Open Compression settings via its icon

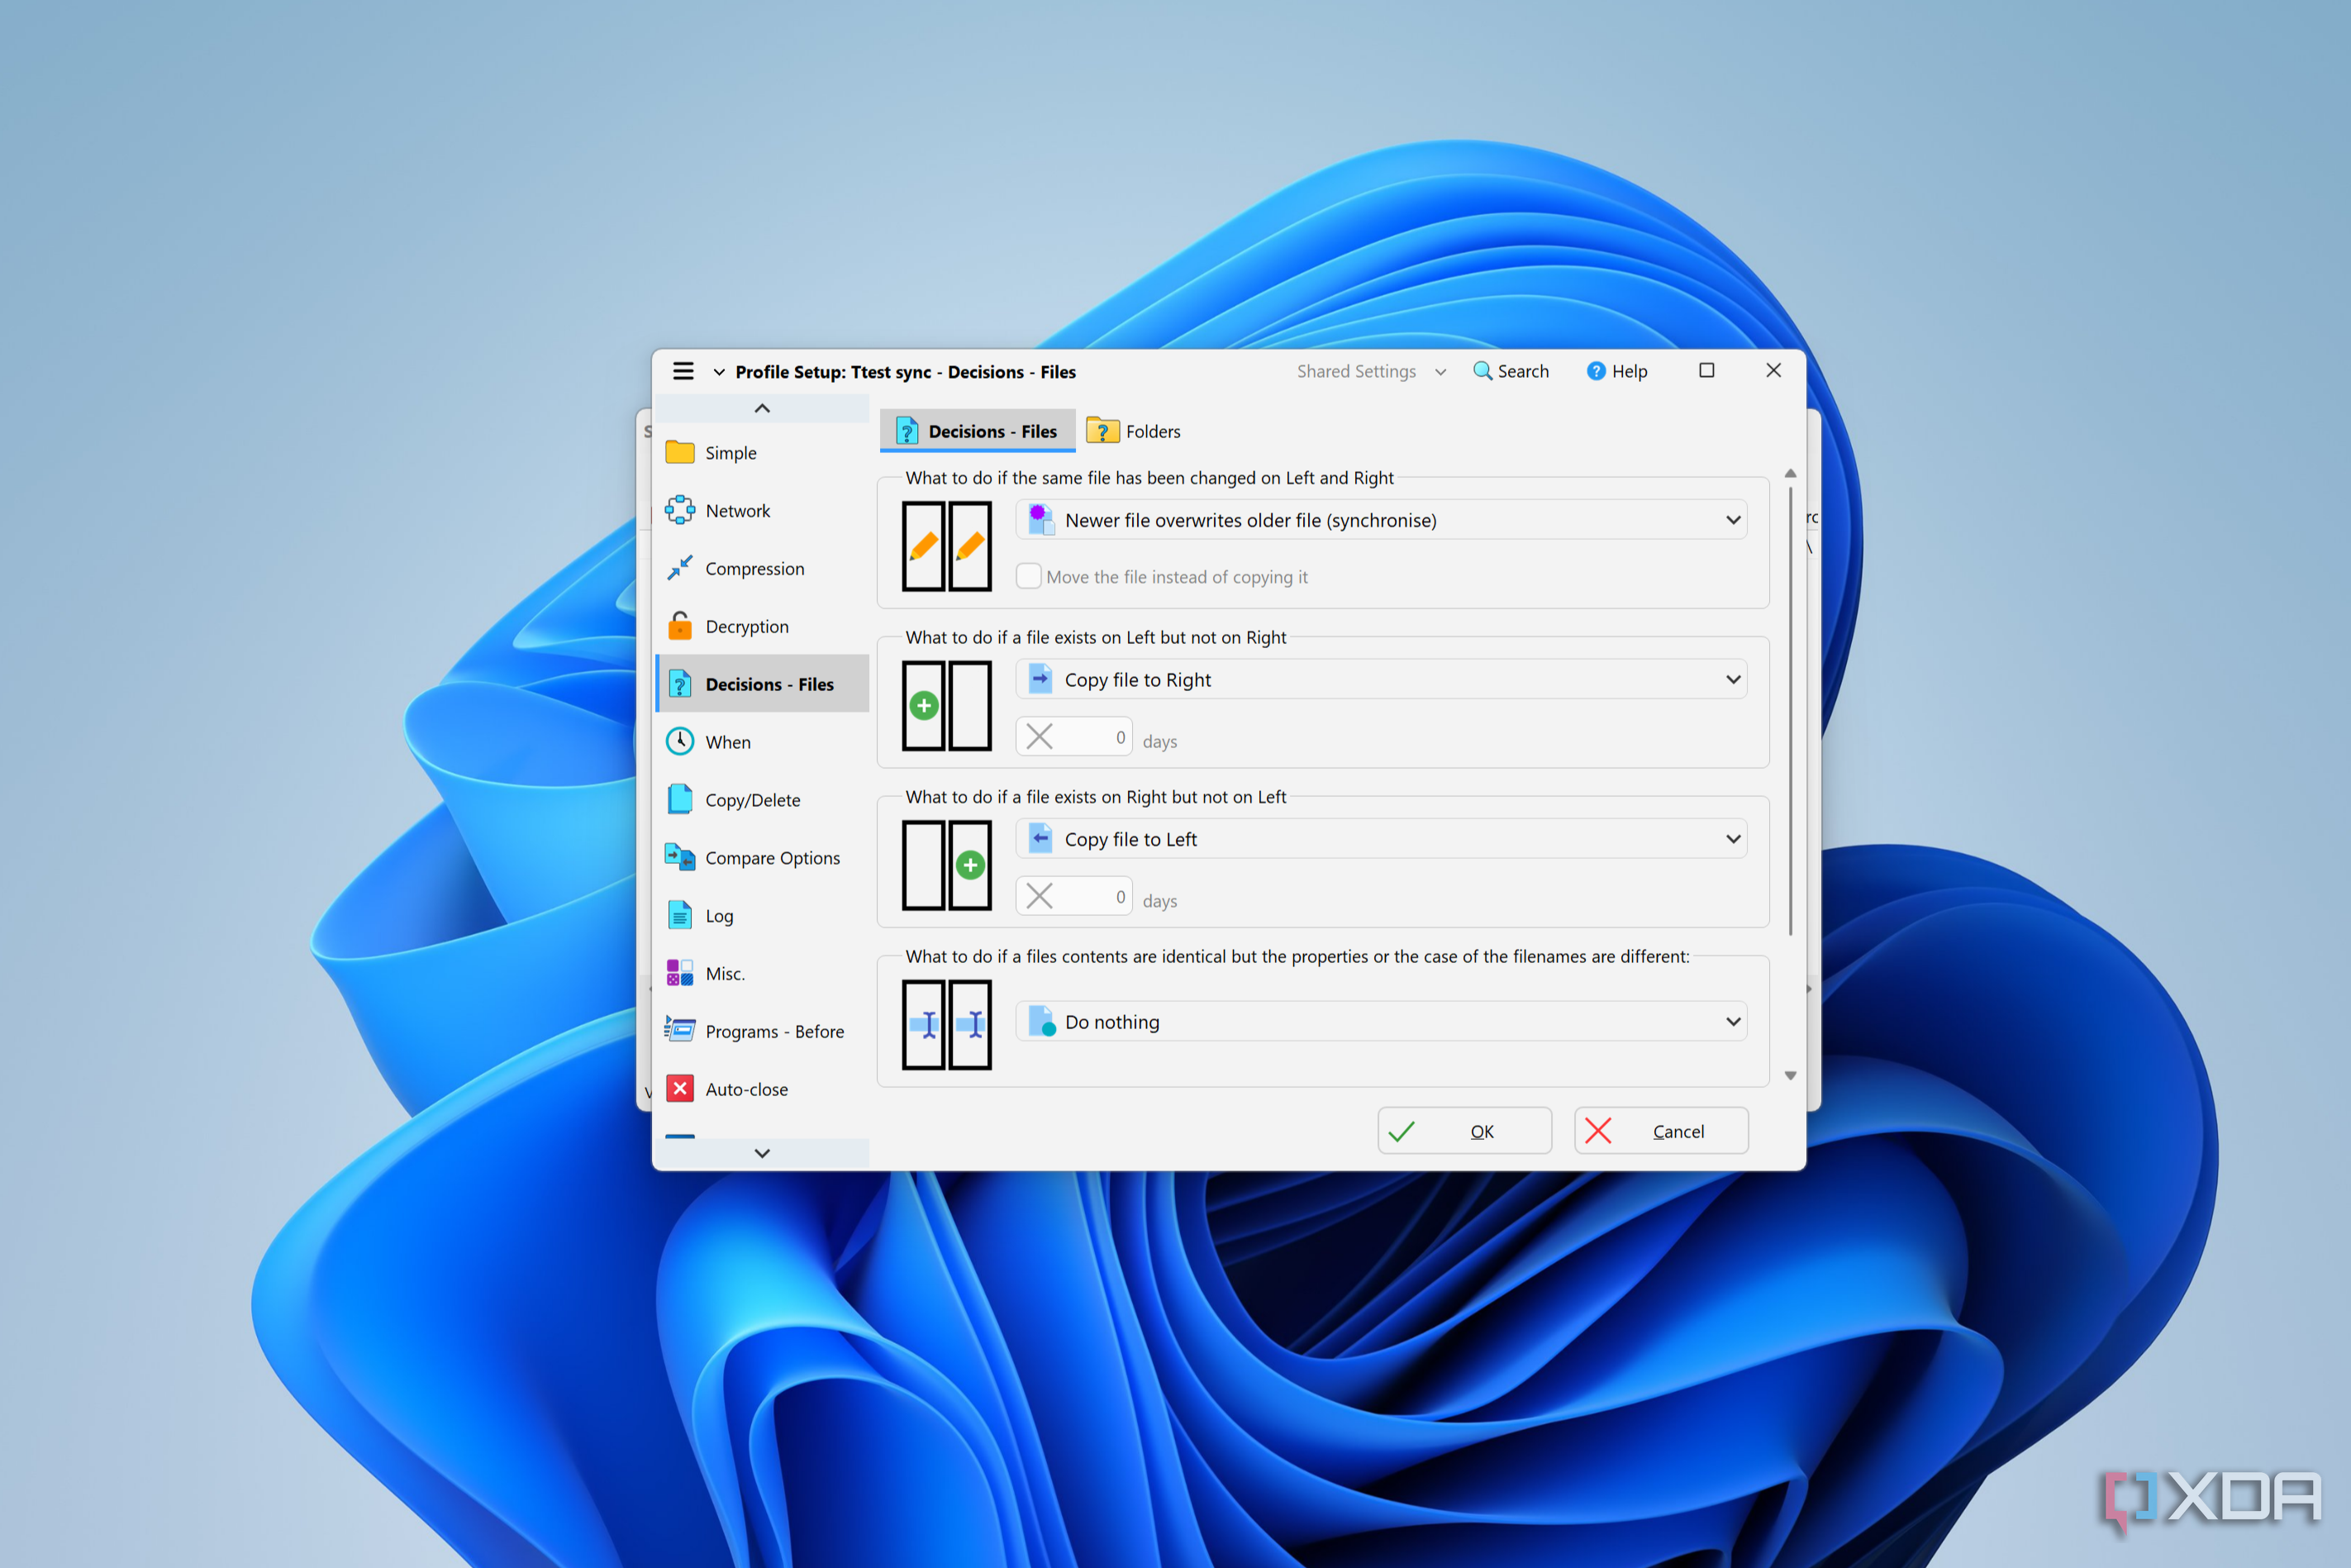(x=681, y=568)
